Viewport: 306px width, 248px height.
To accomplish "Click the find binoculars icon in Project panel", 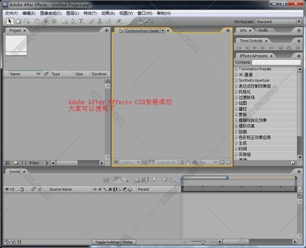I will [x=8, y=163].
